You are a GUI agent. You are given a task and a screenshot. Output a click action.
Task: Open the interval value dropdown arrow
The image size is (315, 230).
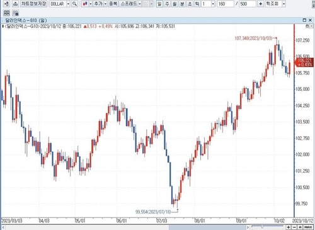213,4
